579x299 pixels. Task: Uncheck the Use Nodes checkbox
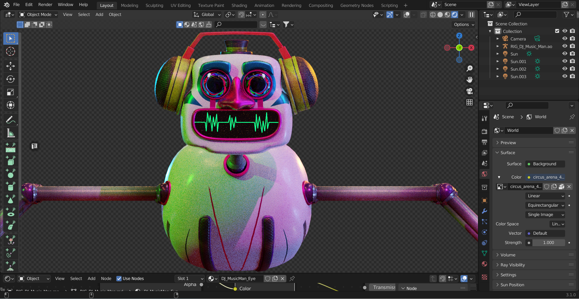click(x=119, y=278)
